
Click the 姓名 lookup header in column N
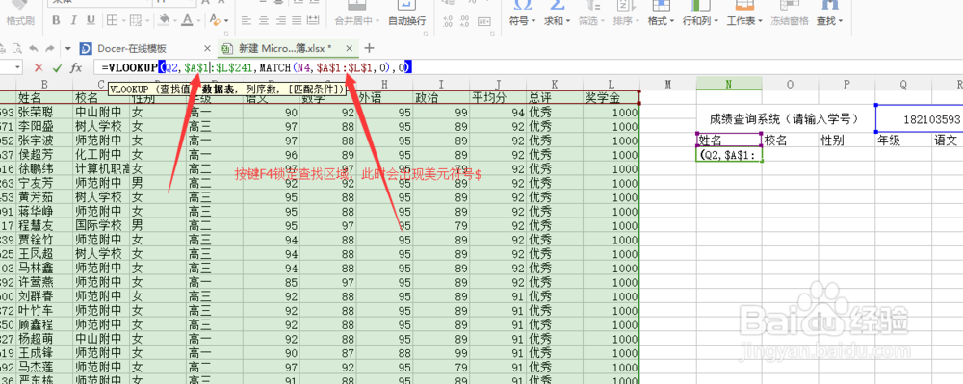click(x=729, y=140)
